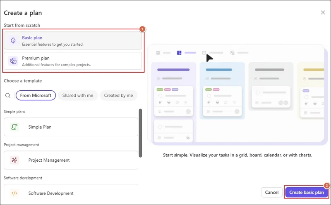This screenshot has width=331, height=205.
Task: Click the Software development category label
Action: (x=23, y=178)
